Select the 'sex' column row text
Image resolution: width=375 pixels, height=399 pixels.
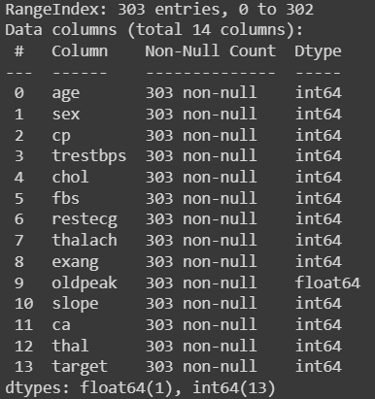point(66,115)
